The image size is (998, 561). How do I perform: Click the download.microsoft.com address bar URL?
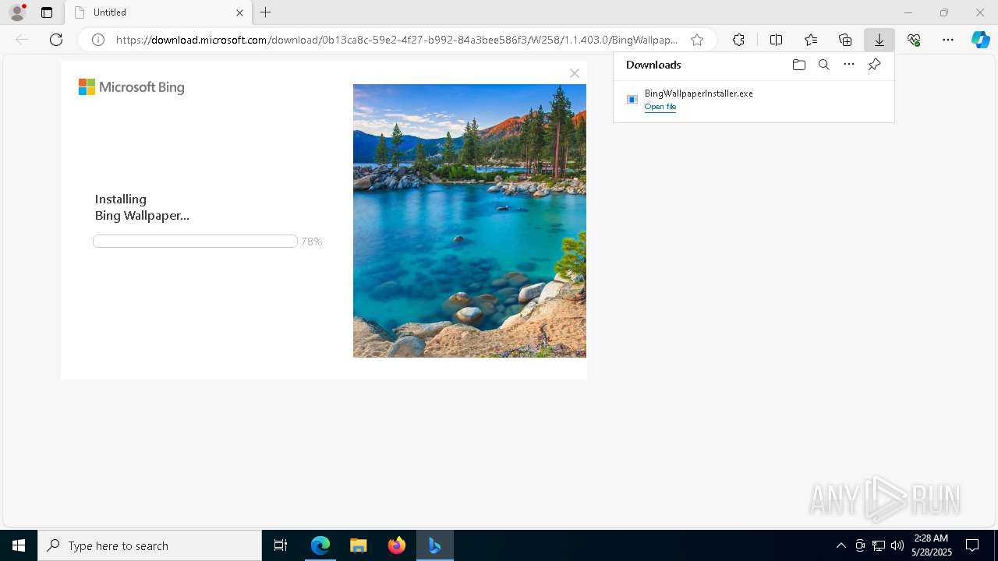pyautogui.click(x=397, y=40)
